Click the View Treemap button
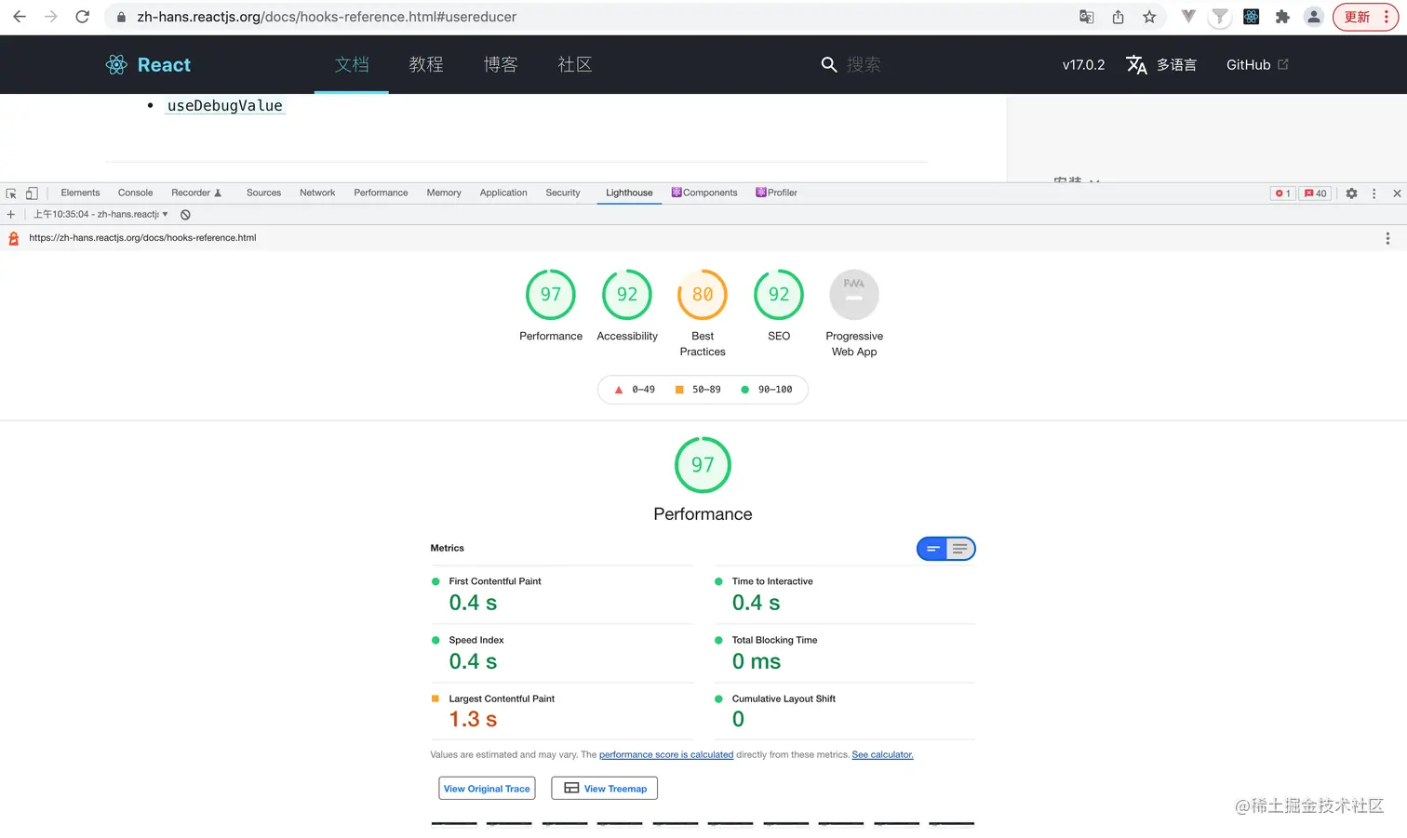The image size is (1407, 838). pos(605,789)
